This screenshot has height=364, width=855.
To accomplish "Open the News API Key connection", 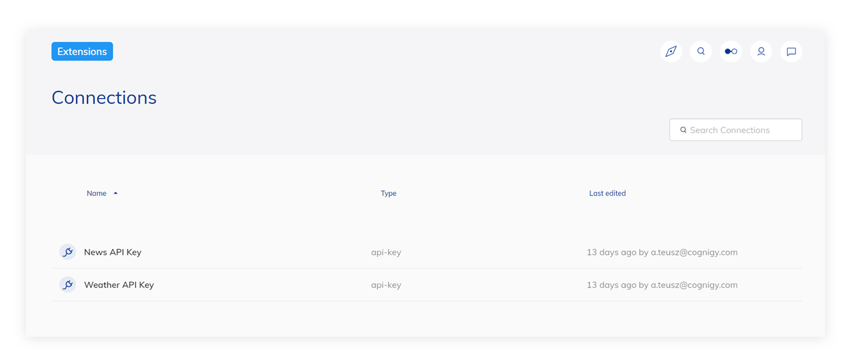I will tap(113, 252).
